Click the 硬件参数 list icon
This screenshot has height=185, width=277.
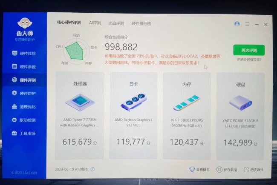14,66
